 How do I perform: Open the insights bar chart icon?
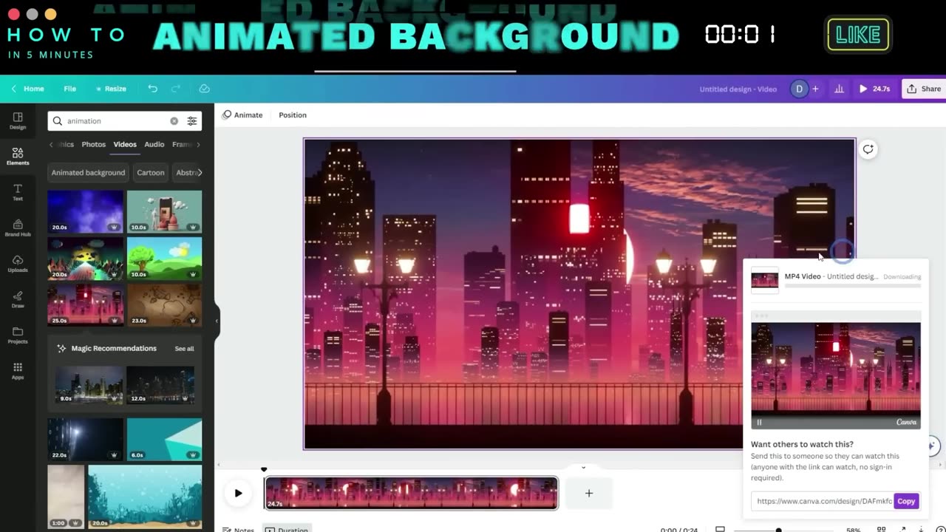coord(839,89)
